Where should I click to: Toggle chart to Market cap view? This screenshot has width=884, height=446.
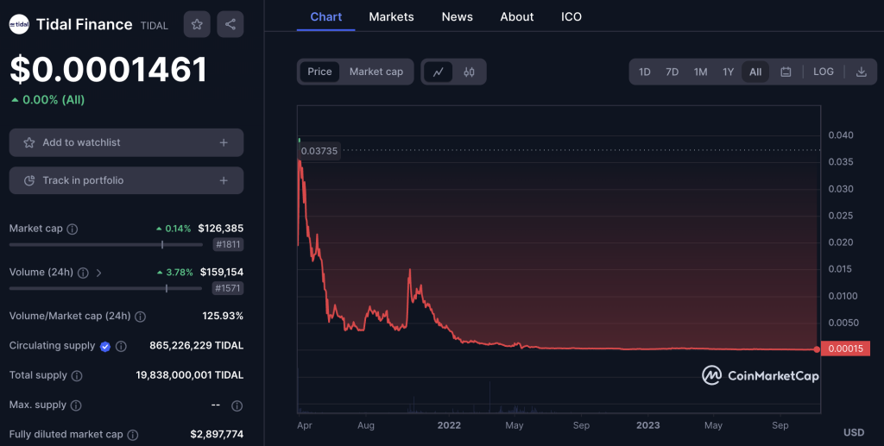(376, 72)
